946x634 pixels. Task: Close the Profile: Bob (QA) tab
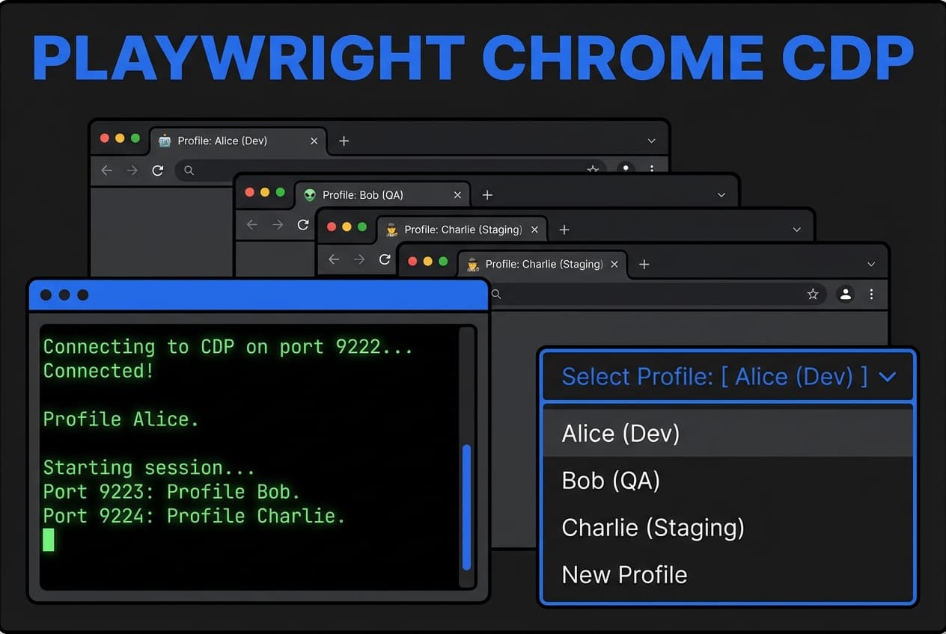pyautogui.click(x=457, y=195)
